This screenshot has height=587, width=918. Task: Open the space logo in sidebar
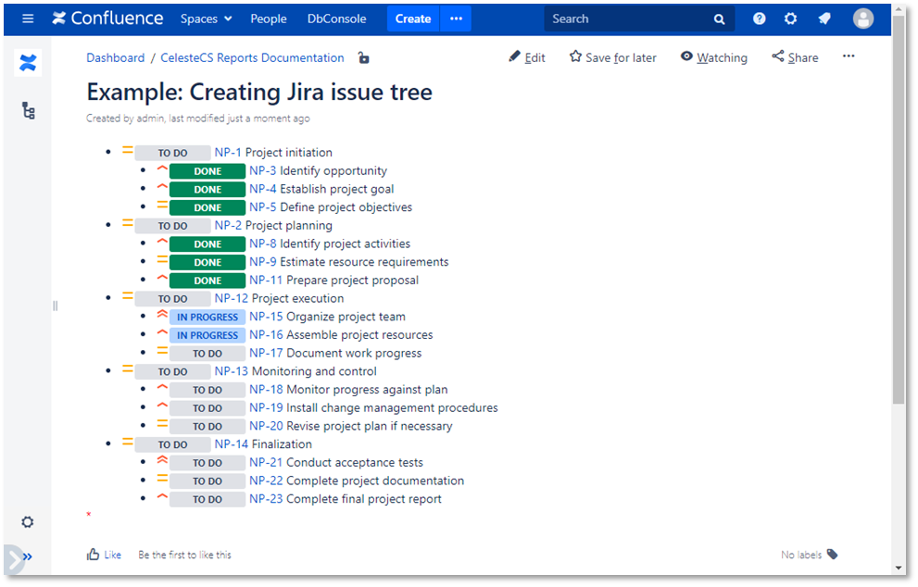(x=28, y=63)
